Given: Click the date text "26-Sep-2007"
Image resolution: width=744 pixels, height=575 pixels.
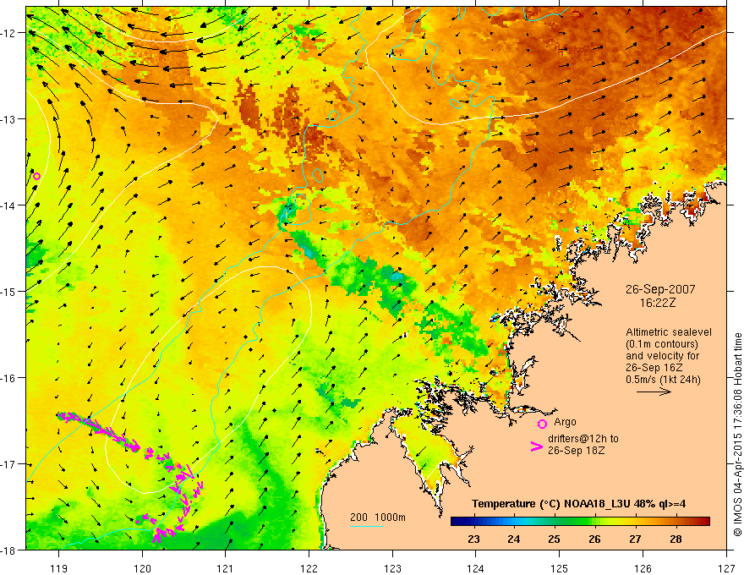Looking at the screenshot, I should click(x=660, y=289).
